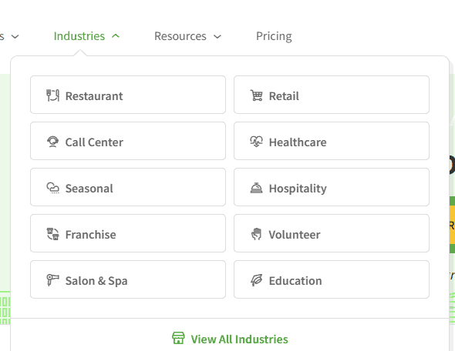The height and width of the screenshot is (351, 455).
Task: Expand the partially visible dropdown left of Industries
Action: click(15, 36)
